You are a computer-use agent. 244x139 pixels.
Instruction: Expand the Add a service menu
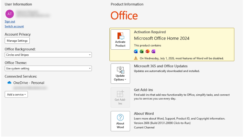[16, 94]
